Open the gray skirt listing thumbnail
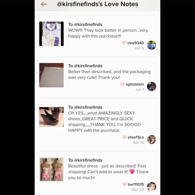The height and width of the screenshot is (195, 195). pos(51,75)
